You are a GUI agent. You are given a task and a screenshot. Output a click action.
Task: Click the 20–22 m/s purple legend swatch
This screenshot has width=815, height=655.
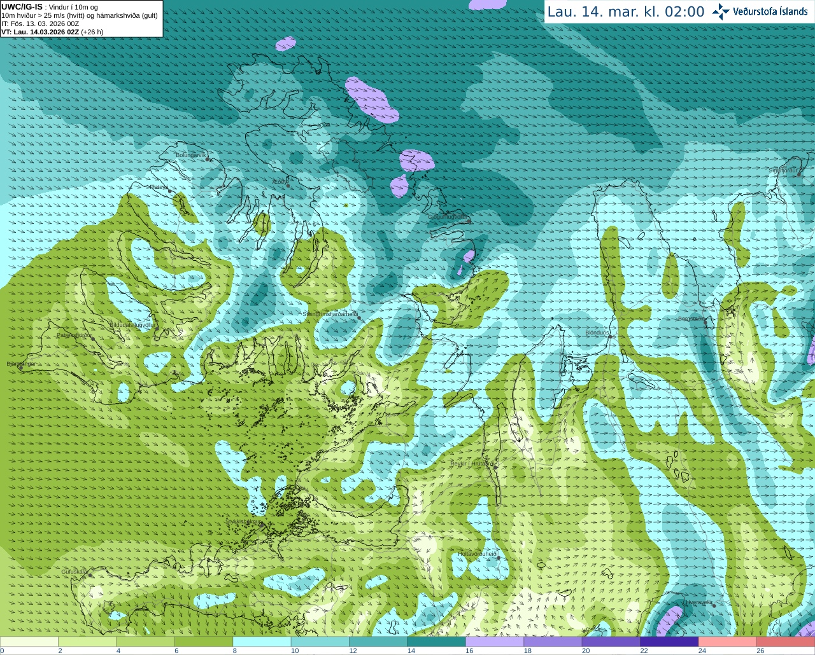[x=612, y=642]
